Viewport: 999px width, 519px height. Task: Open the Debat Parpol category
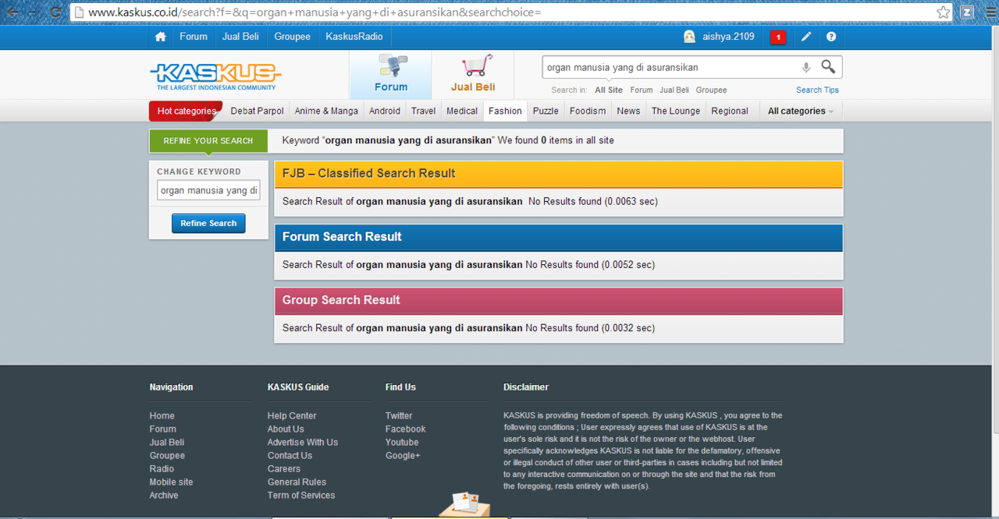(x=258, y=111)
